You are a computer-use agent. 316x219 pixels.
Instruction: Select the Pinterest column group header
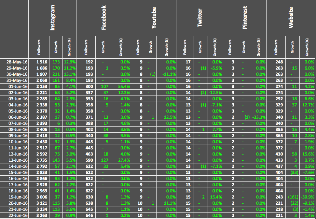(245, 18)
